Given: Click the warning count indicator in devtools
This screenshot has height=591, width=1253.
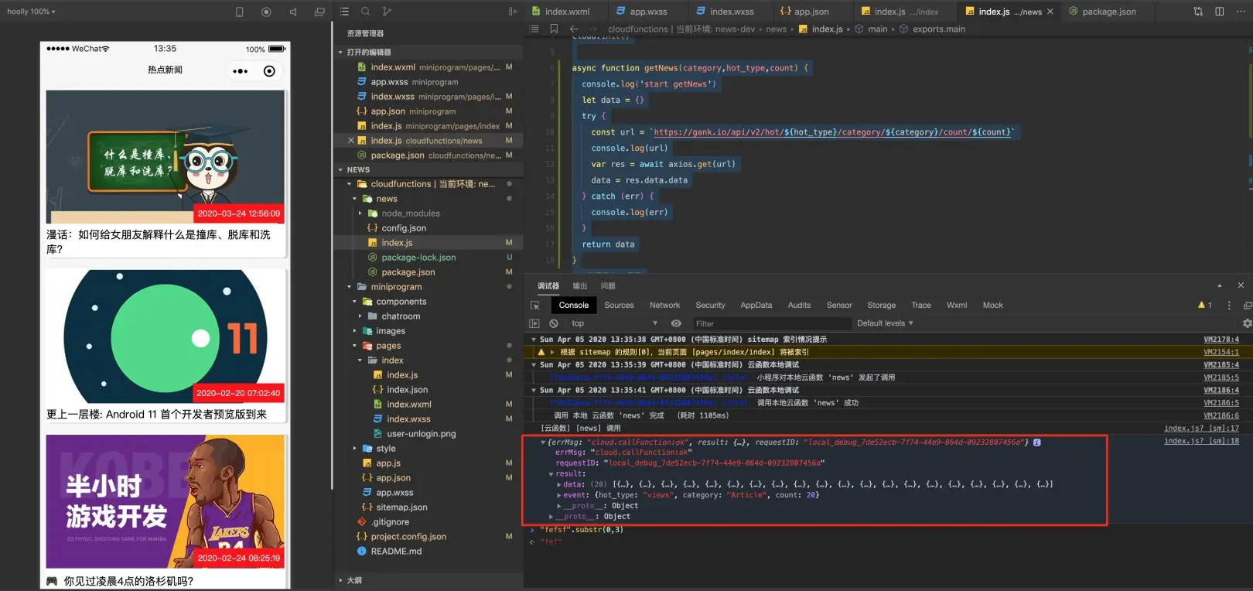Looking at the screenshot, I should click(x=1205, y=306).
